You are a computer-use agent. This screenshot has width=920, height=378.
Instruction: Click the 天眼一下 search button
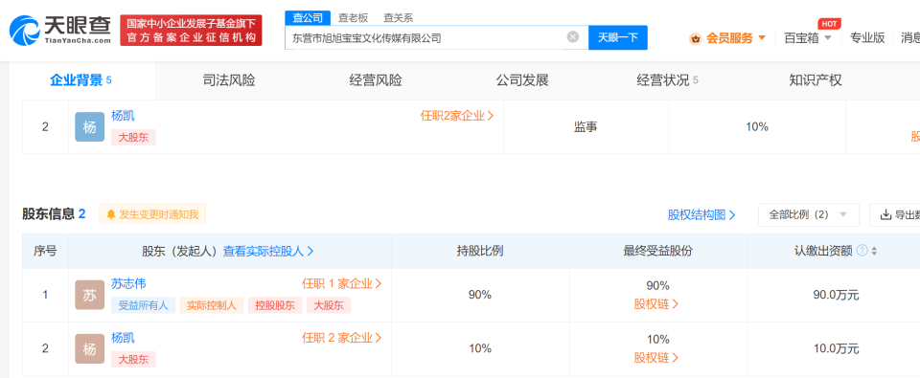pos(618,37)
